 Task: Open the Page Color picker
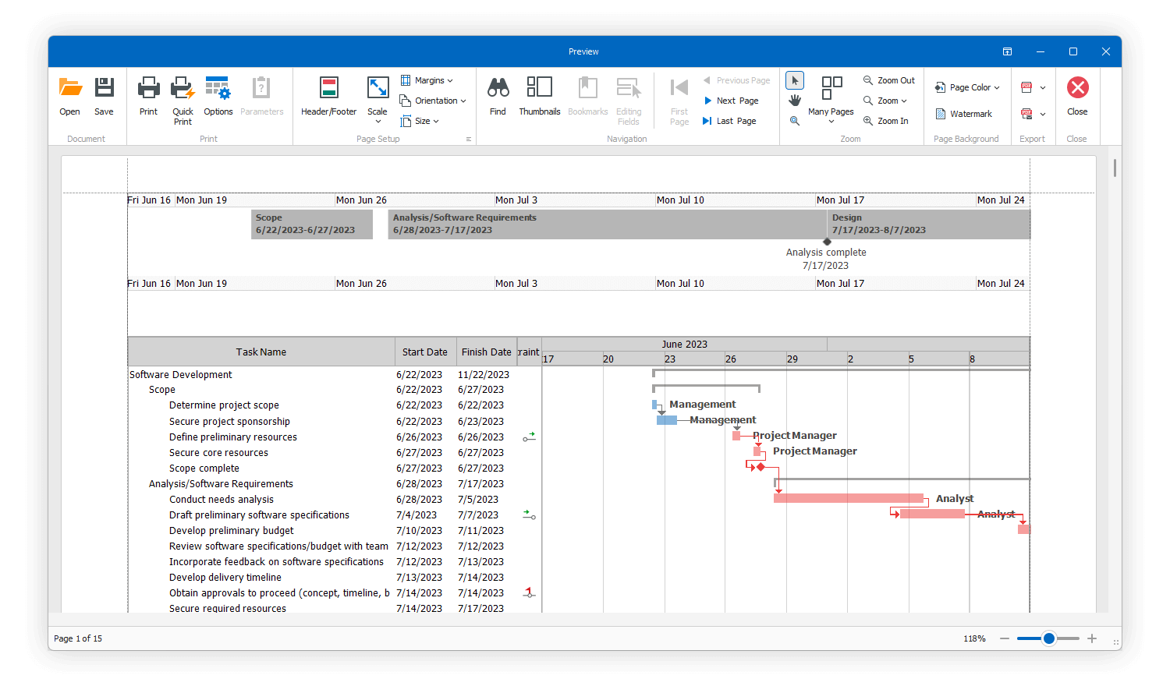tap(966, 87)
